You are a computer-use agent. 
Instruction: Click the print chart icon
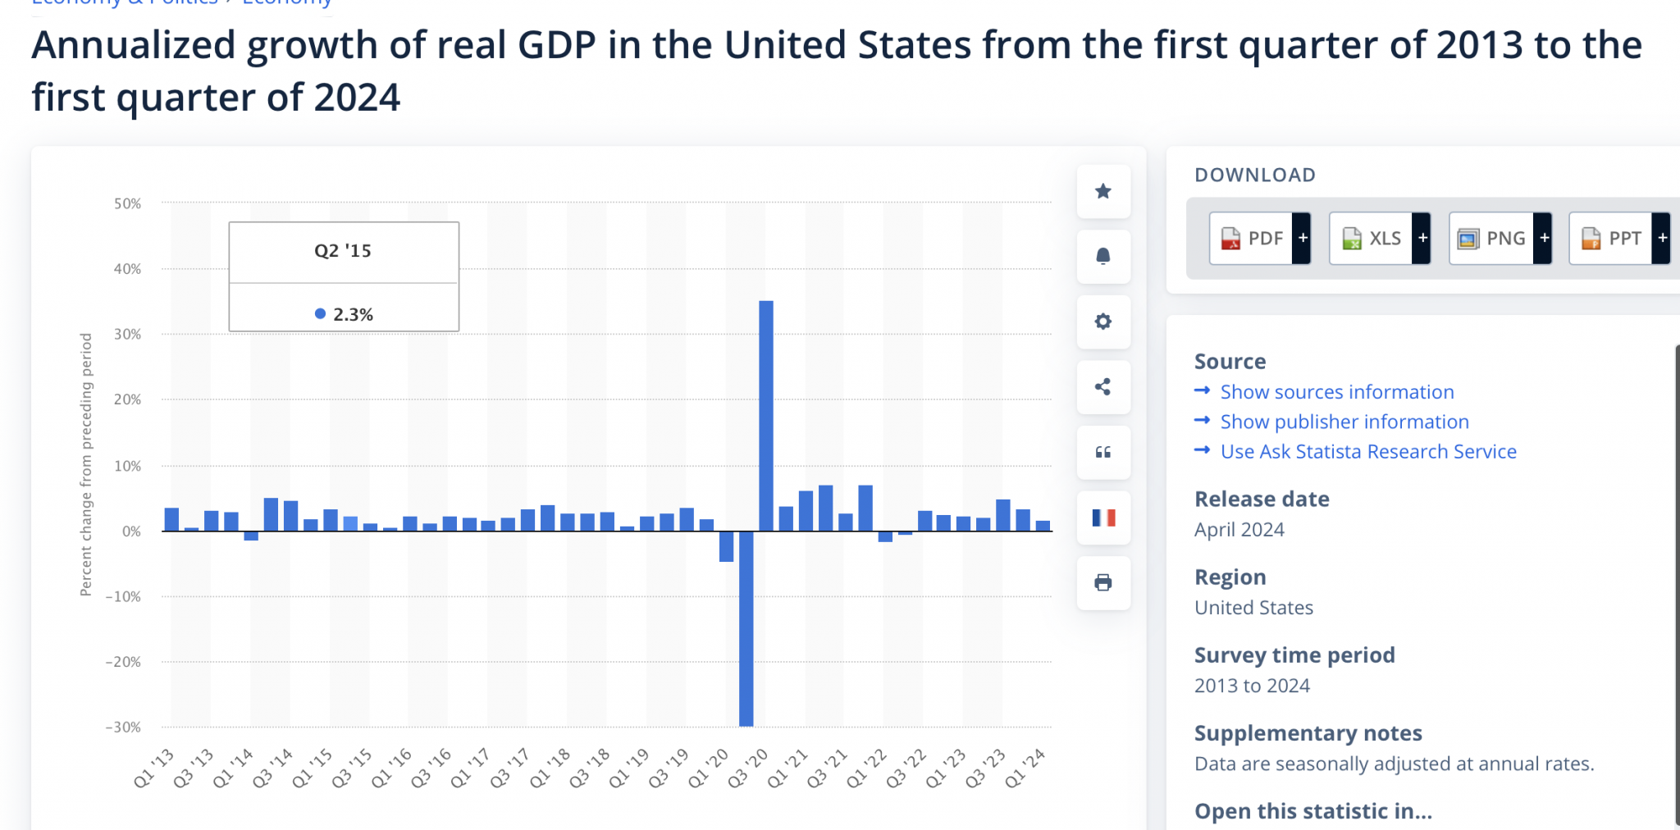coord(1103,582)
